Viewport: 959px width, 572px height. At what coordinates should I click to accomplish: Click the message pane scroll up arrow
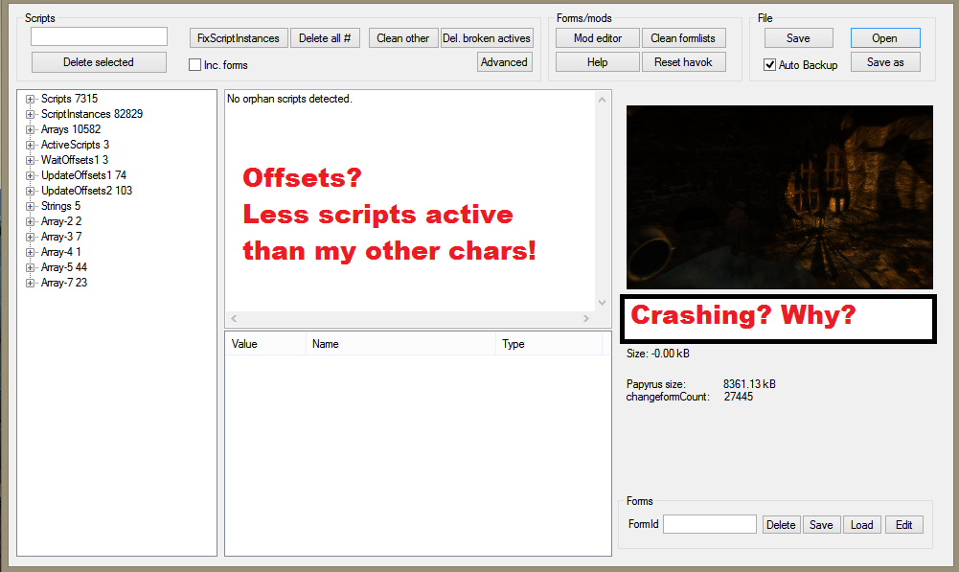tap(603, 99)
